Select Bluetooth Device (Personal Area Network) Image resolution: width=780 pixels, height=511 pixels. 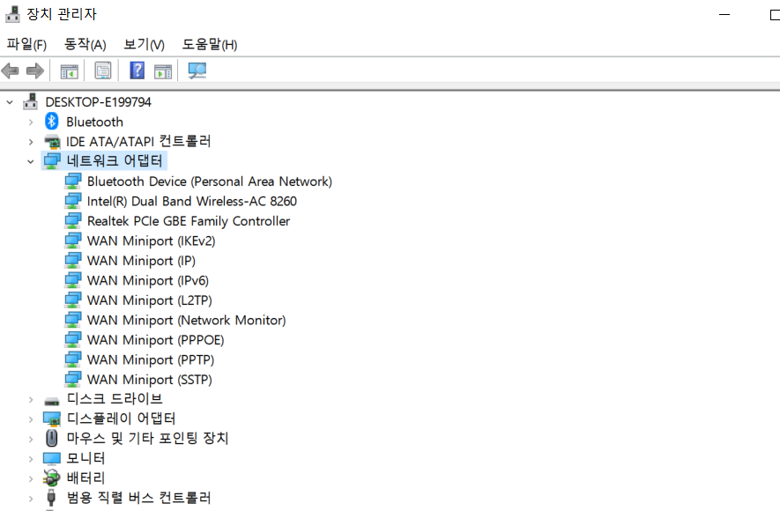tap(210, 181)
